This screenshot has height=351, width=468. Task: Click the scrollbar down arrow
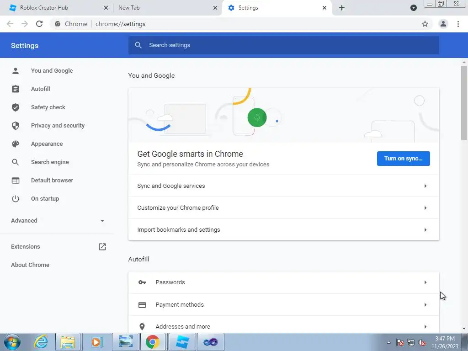click(x=464, y=329)
